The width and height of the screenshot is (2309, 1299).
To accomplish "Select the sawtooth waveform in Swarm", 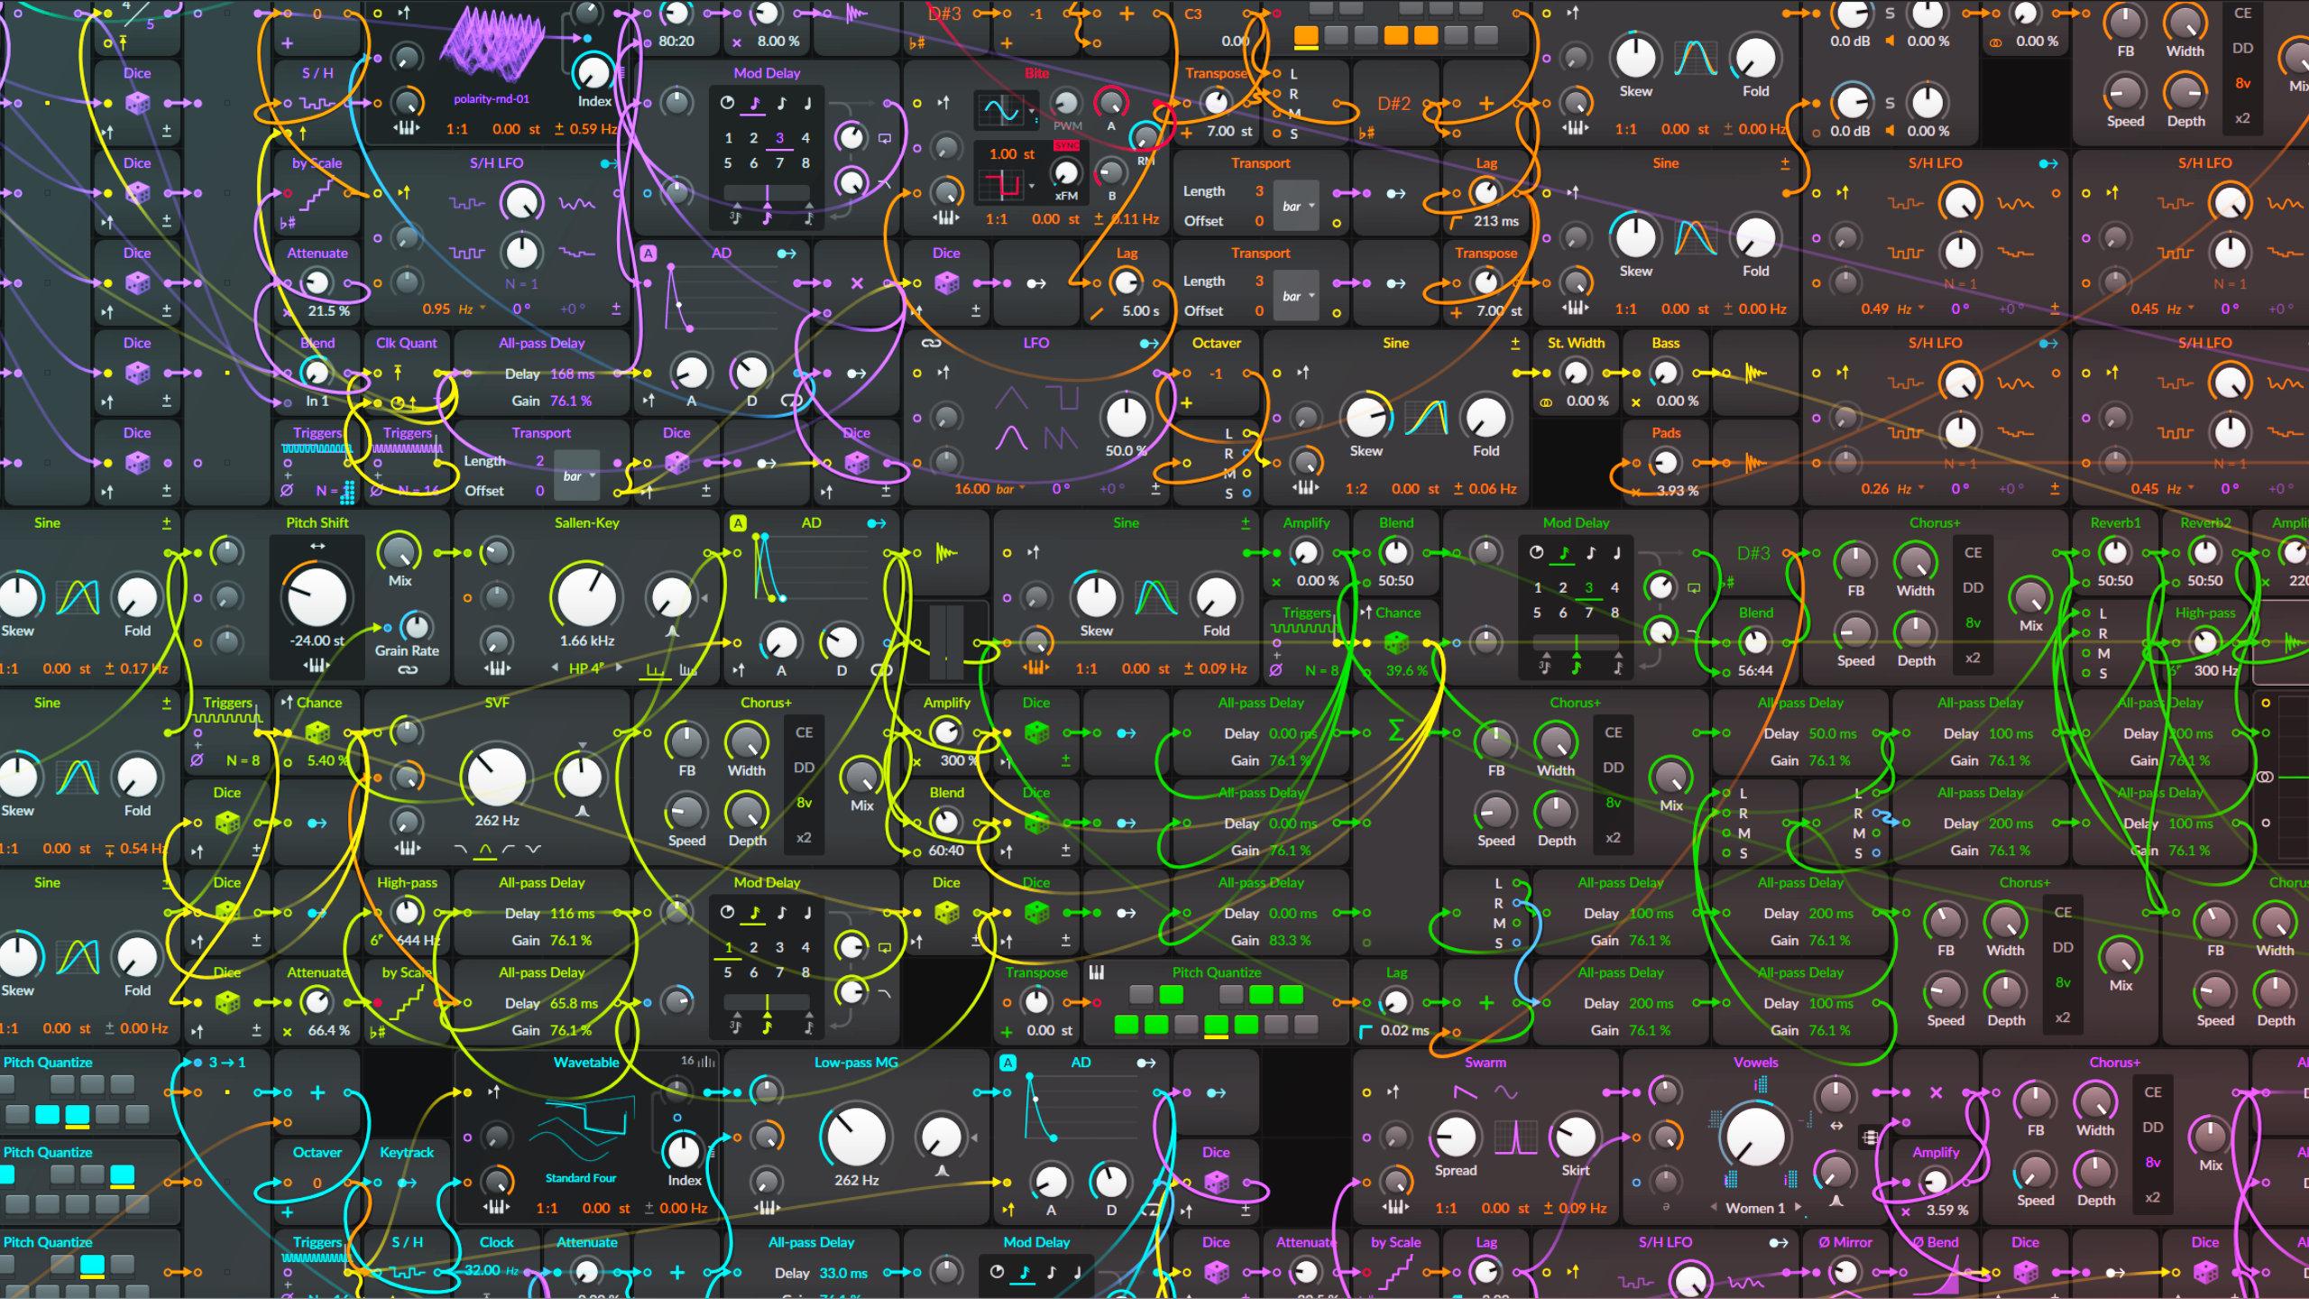I will click(x=1465, y=1092).
